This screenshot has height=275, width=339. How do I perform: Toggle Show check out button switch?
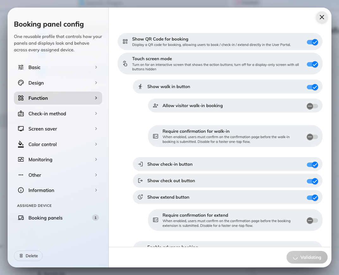tap(312, 181)
